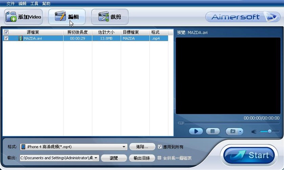
Task: Open the 工具 menu
Action: (x=34, y=3)
